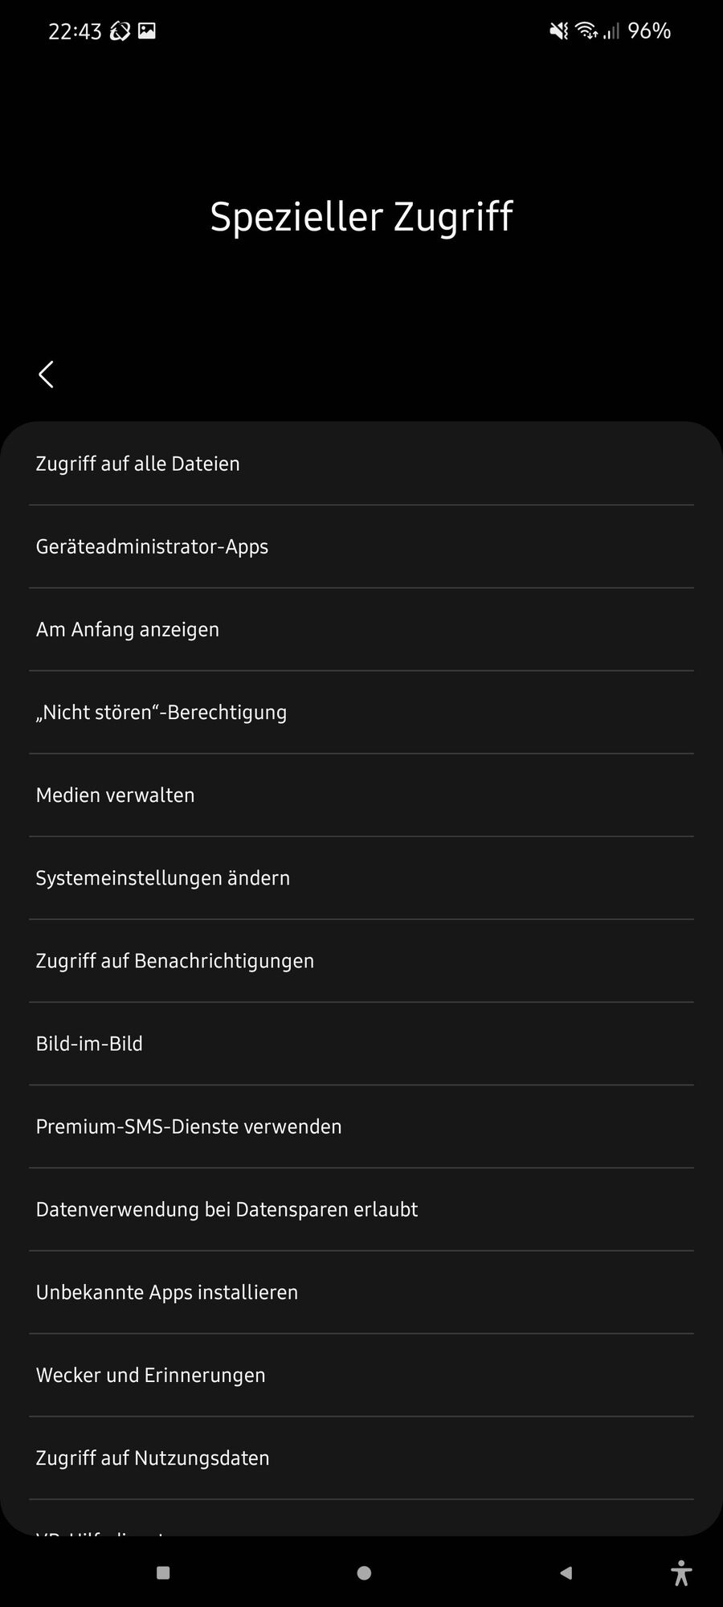Select Medien verwalten
This screenshot has height=1607, width=723.
click(x=361, y=795)
